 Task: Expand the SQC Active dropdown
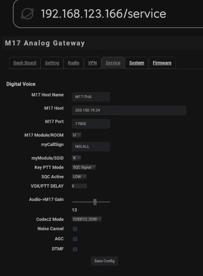(79, 177)
